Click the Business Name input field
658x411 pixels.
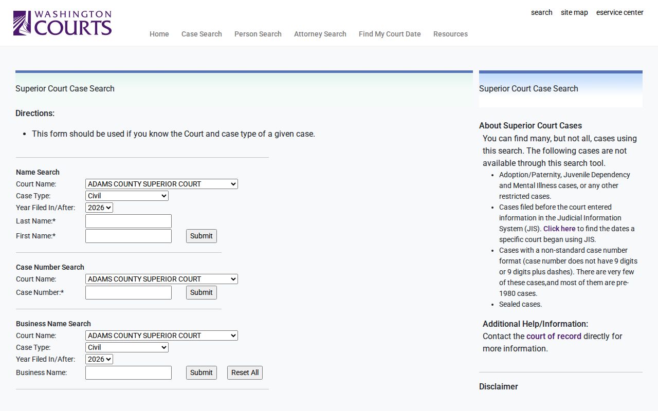129,373
